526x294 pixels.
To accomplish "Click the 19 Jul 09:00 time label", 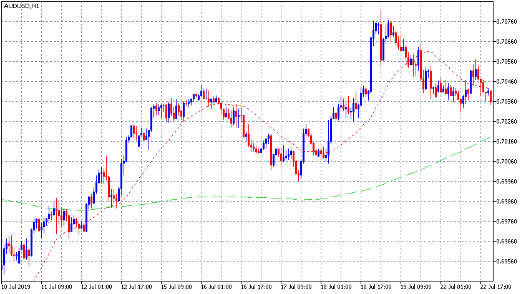I will 416,287.
